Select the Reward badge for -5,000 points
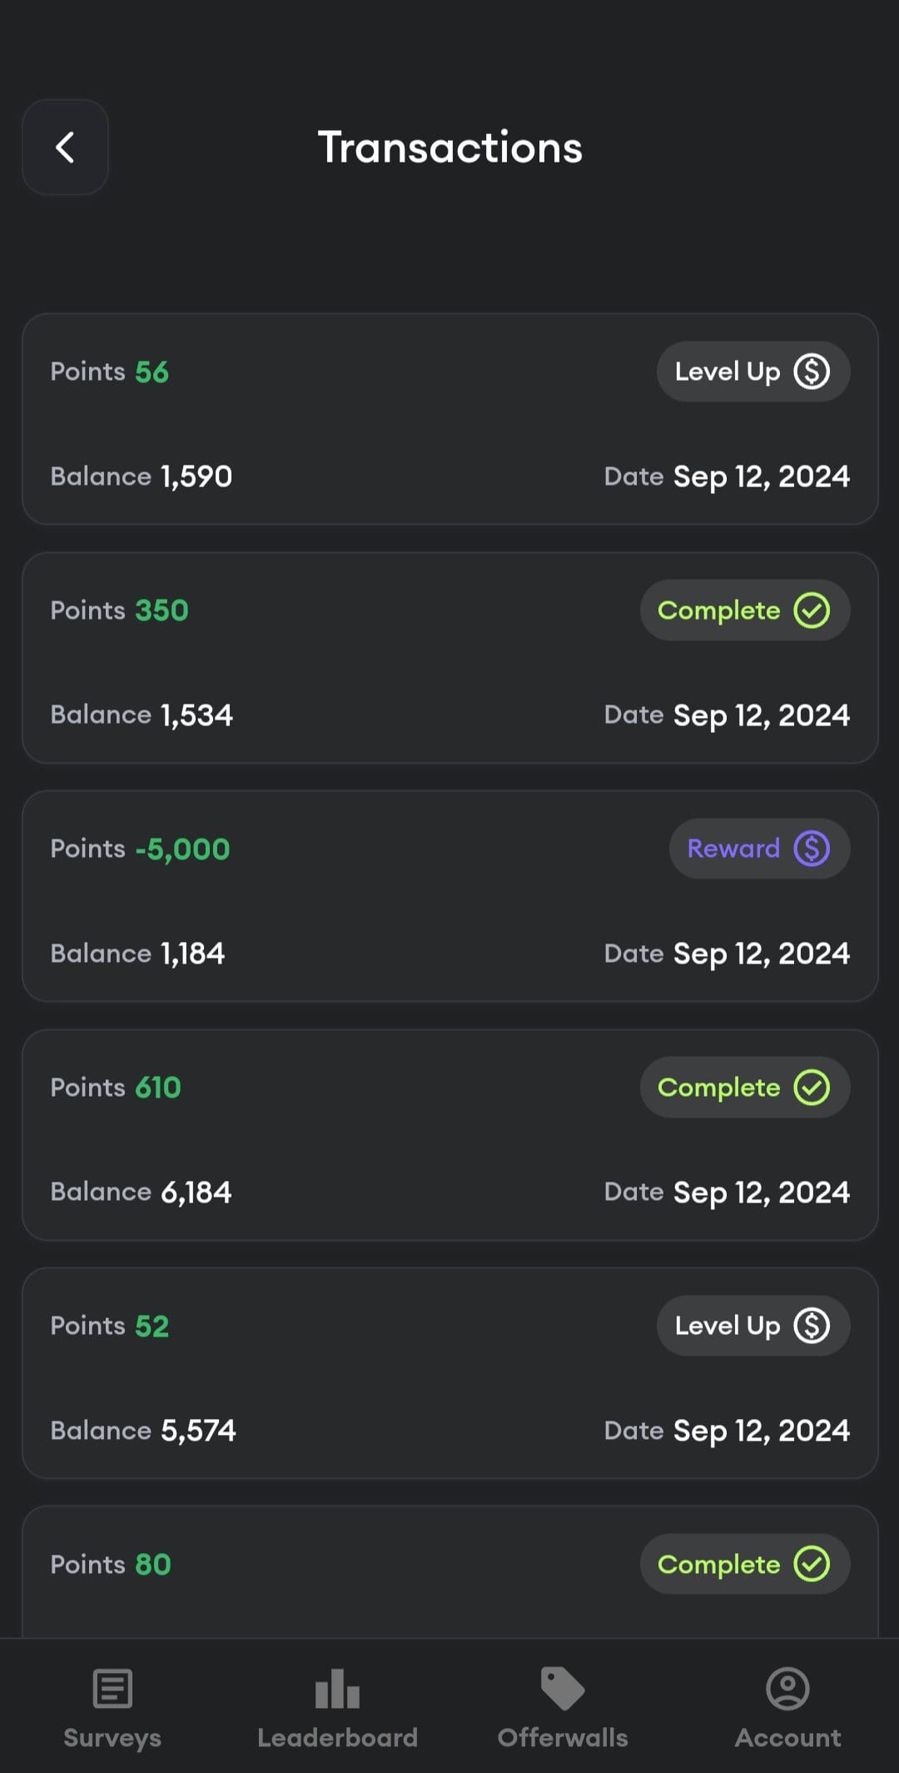The width and height of the screenshot is (899, 1773). point(759,849)
